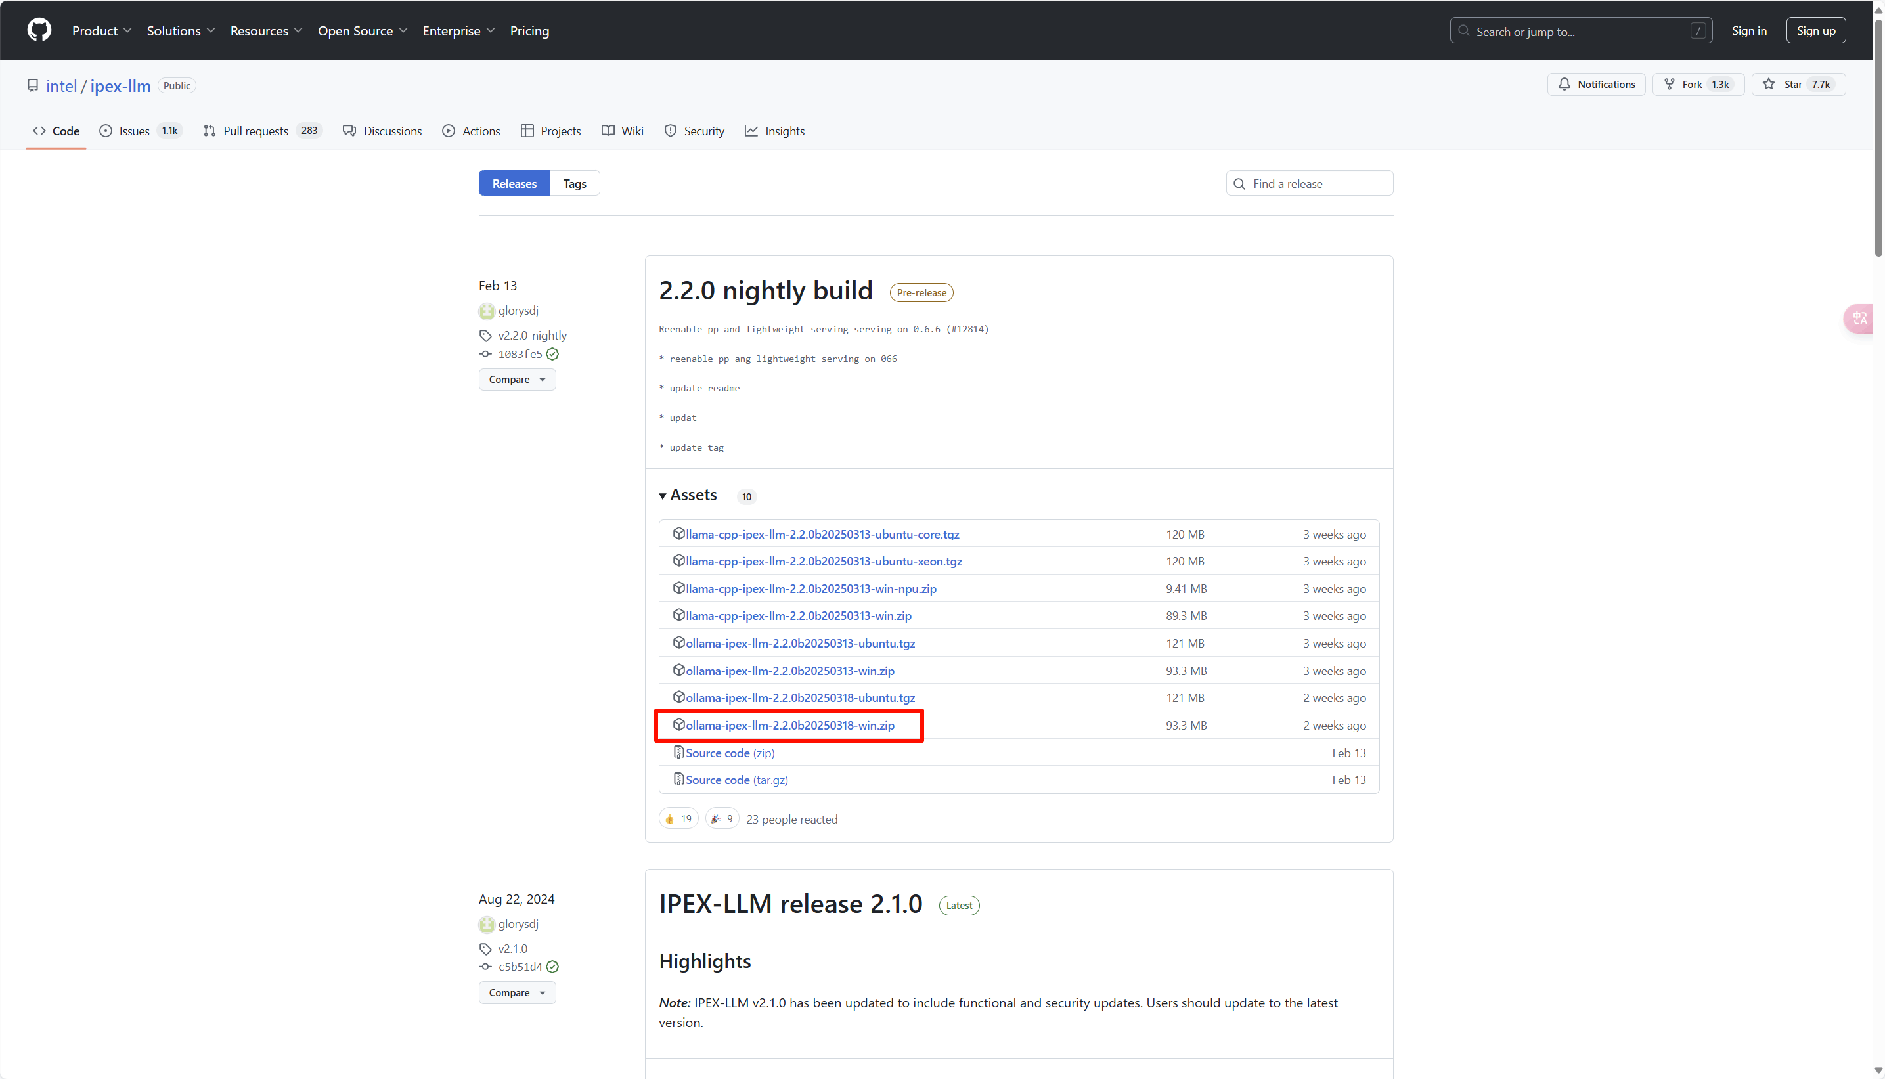
Task: Download ollama-ipex-llm-2.2.0b20250318-win.zip
Action: (790, 725)
